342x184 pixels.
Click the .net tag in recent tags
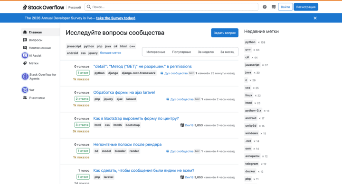coord(248,141)
